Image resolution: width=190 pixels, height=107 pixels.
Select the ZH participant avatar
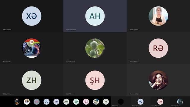coord(32,80)
